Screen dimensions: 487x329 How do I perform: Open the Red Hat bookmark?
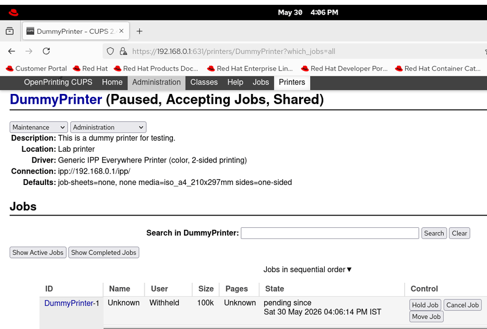click(91, 69)
